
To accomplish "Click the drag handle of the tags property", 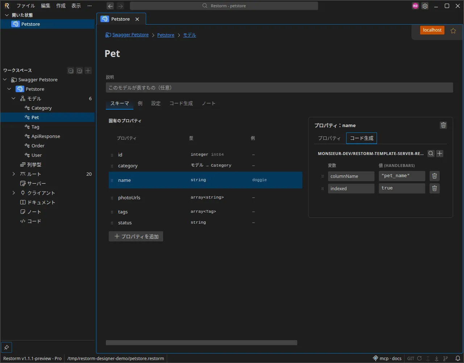I will pos(112,212).
